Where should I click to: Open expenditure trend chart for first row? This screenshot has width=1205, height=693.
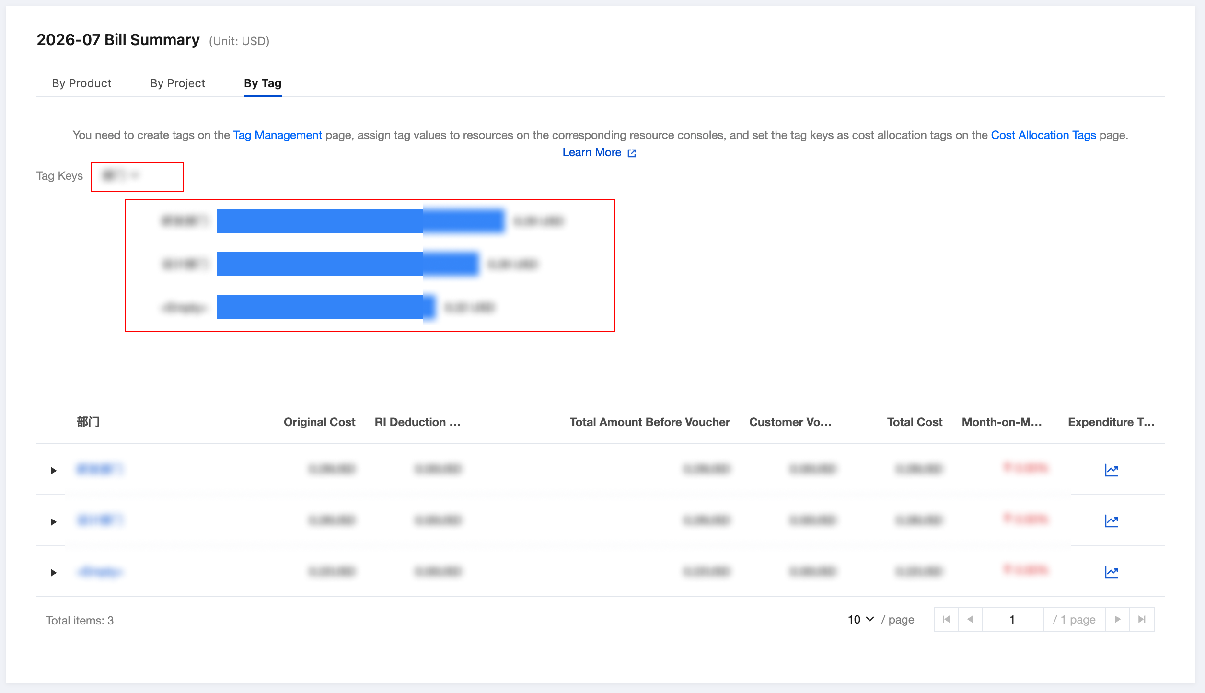pyautogui.click(x=1112, y=470)
